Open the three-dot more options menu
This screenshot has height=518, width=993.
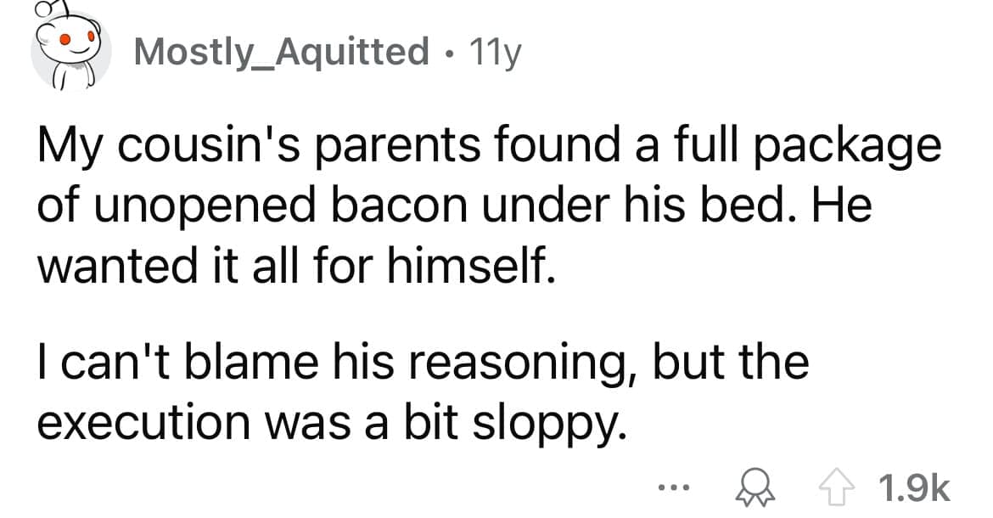[x=673, y=490]
